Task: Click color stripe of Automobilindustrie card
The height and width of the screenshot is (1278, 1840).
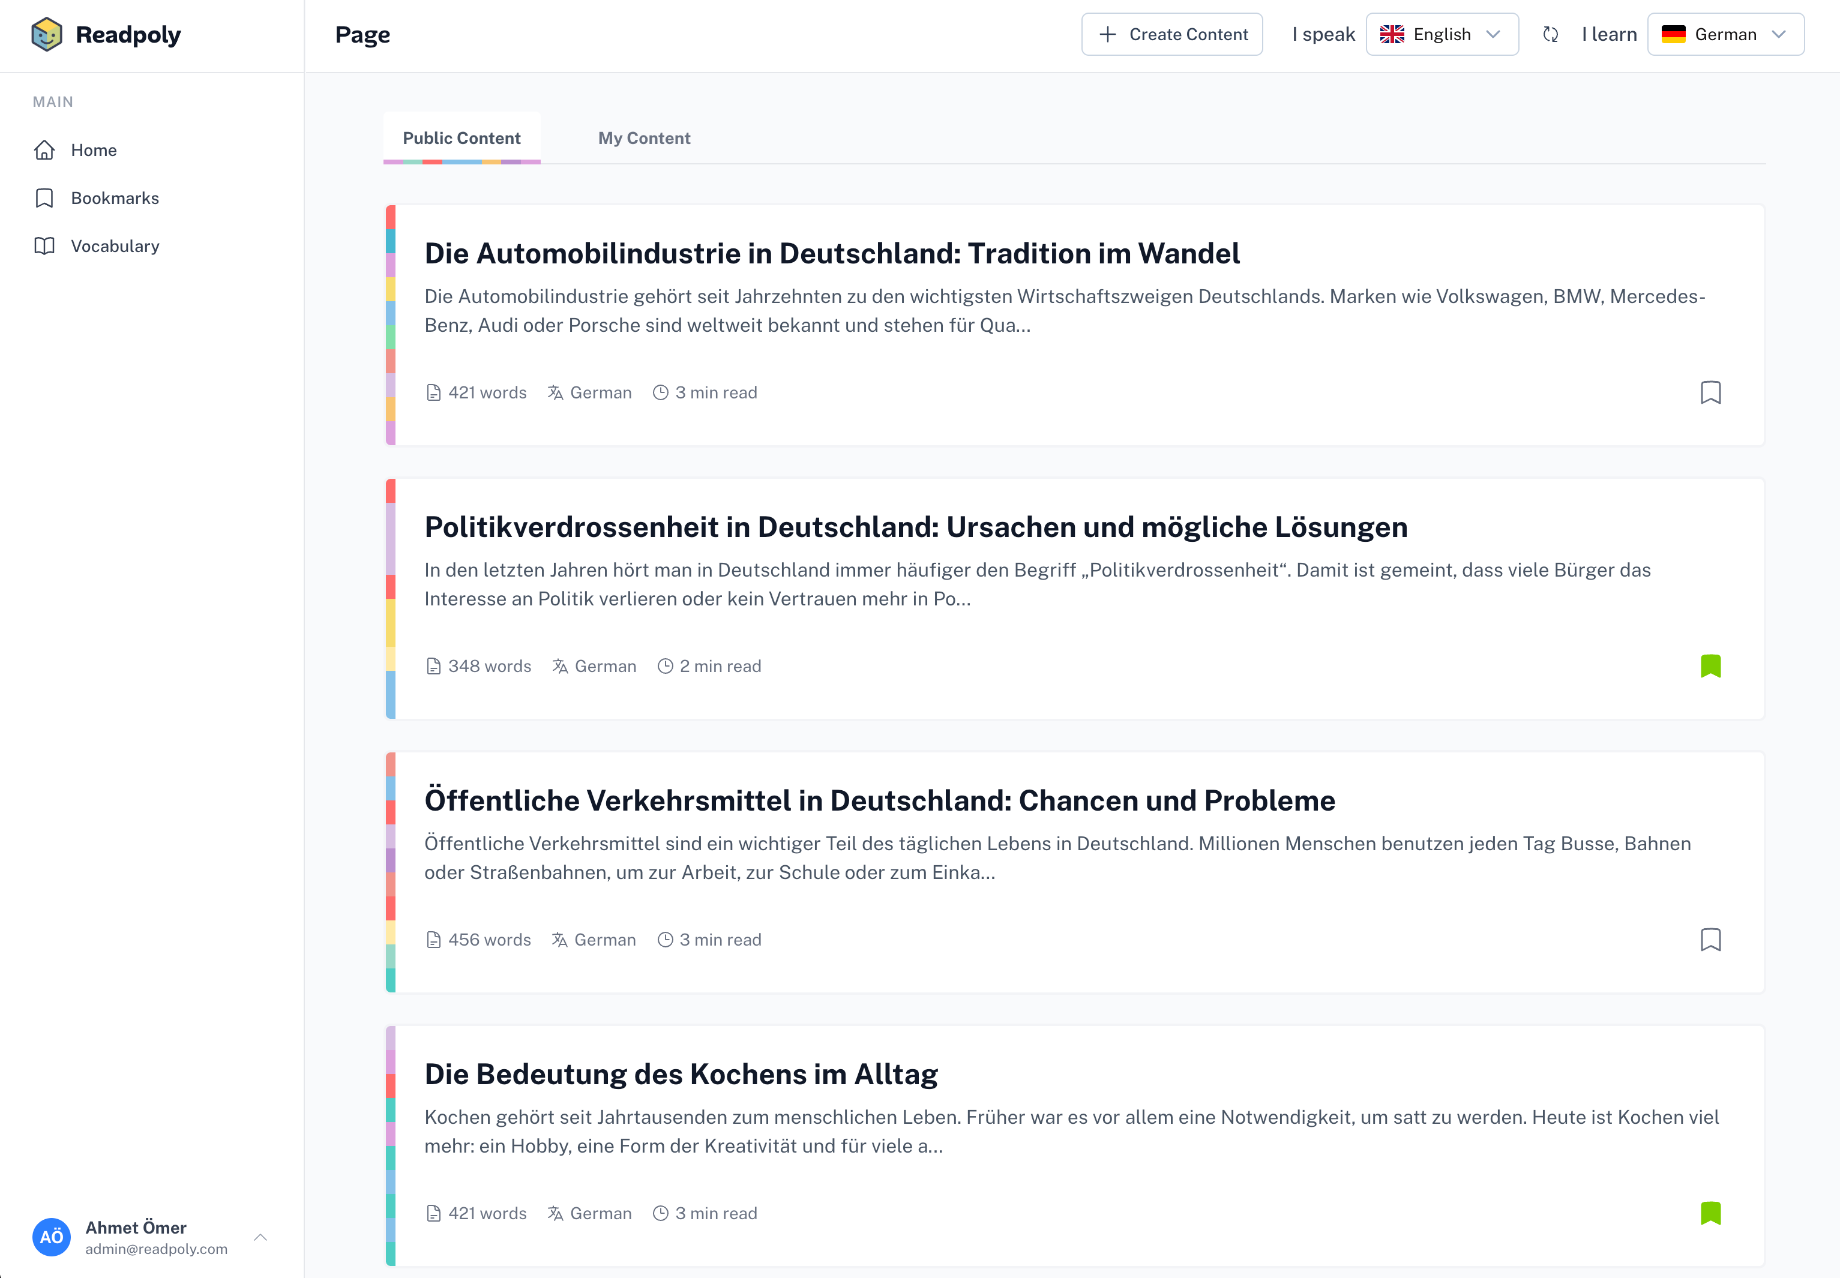Action: click(391, 325)
